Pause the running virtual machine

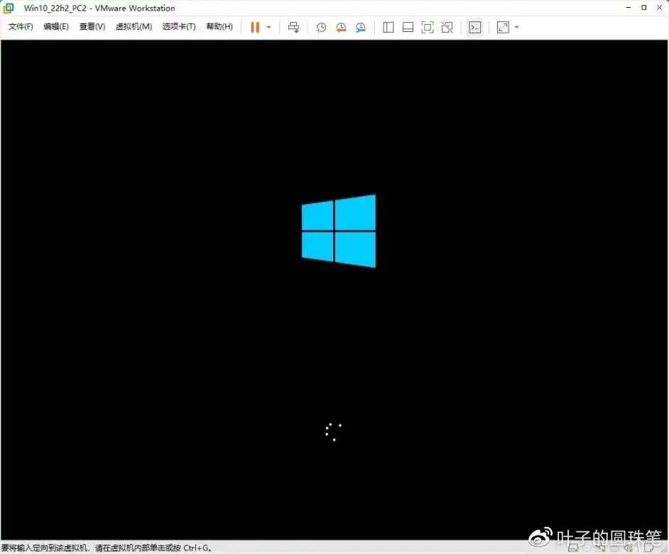click(255, 27)
